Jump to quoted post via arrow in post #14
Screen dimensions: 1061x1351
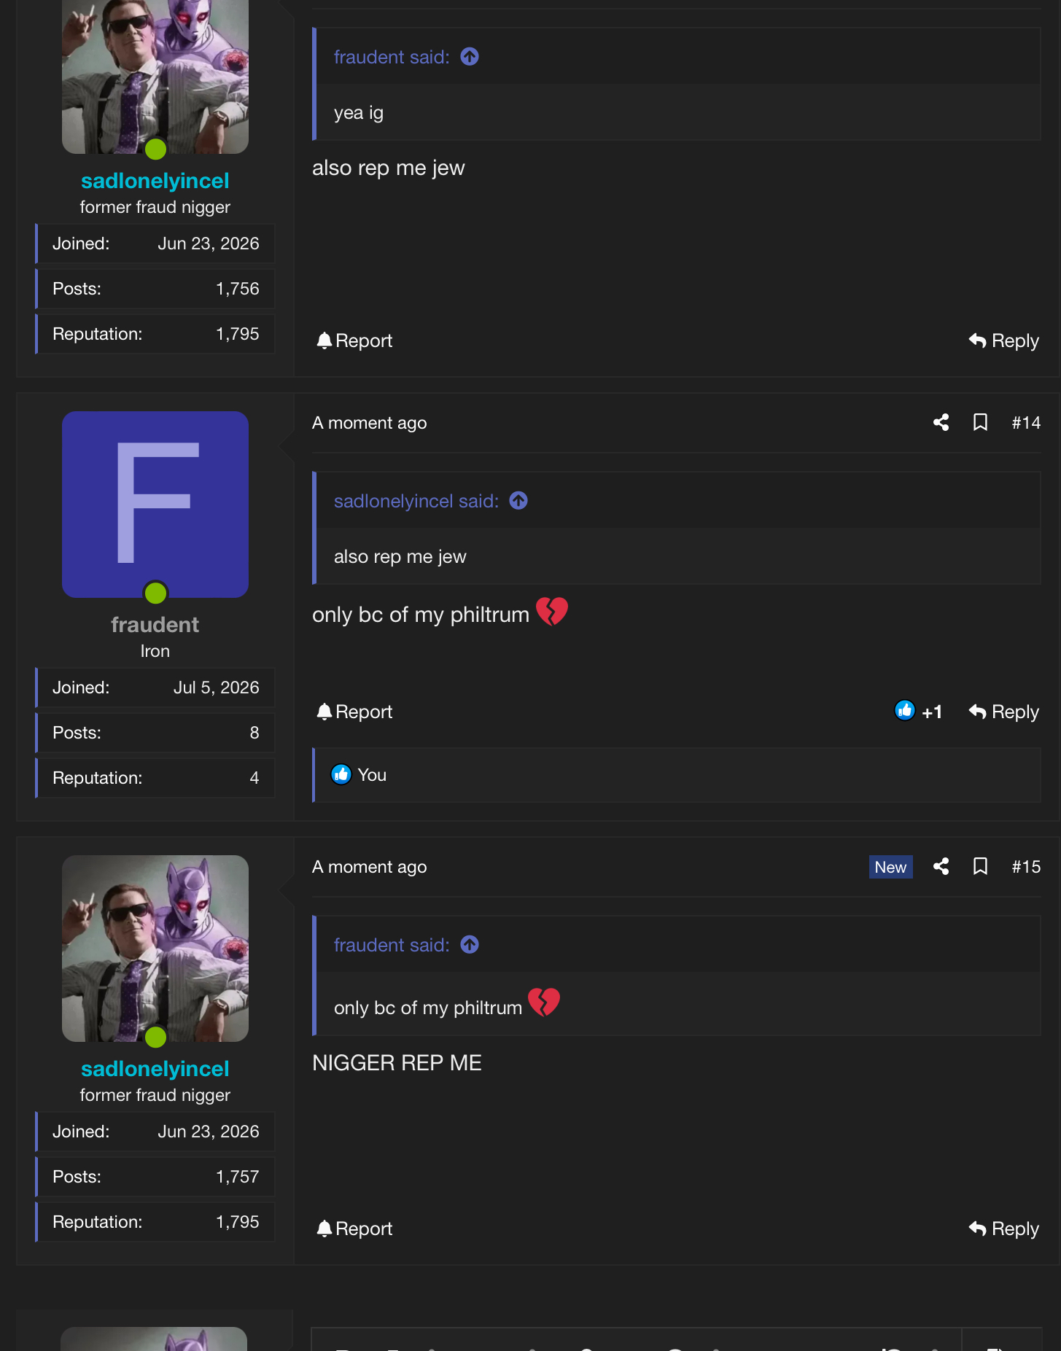click(x=518, y=501)
